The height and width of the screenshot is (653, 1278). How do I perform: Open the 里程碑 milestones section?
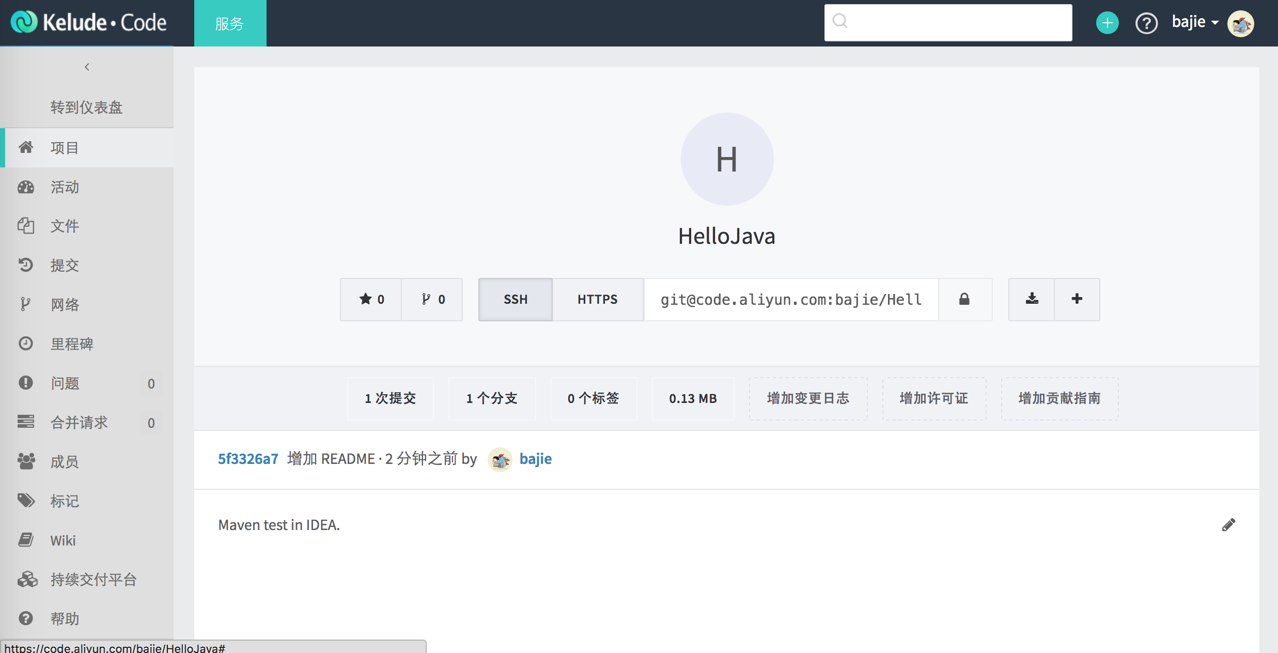point(72,344)
